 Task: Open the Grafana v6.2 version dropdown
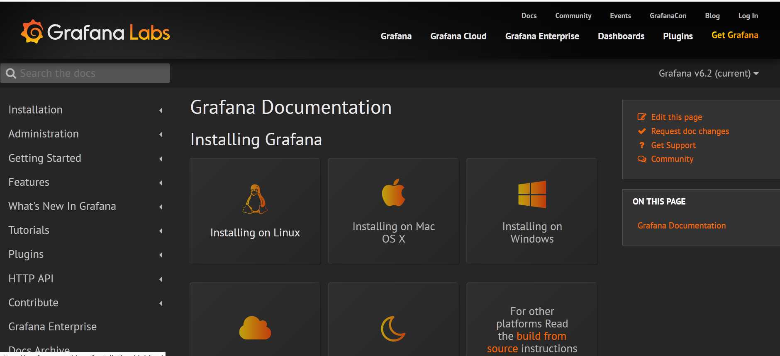tap(709, 73)
